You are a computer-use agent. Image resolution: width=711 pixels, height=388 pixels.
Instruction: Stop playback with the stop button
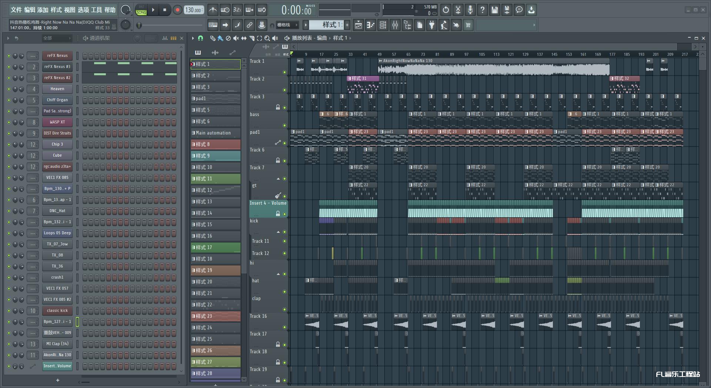(x=165, y=10)
